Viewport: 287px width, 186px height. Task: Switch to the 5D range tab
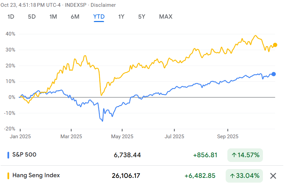pos(32,17)
